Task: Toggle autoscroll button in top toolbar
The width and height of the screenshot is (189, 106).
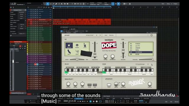Action: coord(118,4)
